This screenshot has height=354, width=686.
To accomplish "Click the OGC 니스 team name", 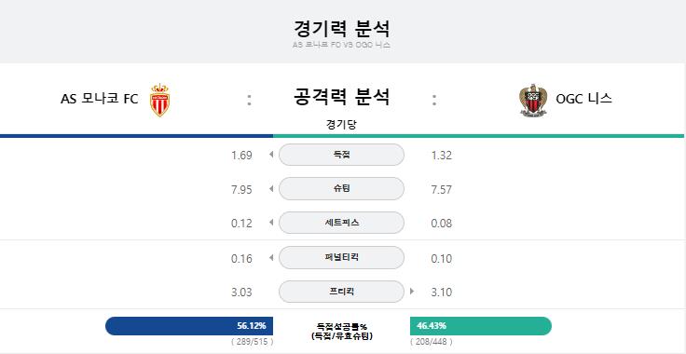I will pyautogui.click(x=583, y=99).
